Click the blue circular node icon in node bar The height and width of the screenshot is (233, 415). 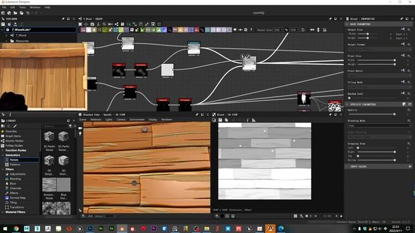coord(164,30)
